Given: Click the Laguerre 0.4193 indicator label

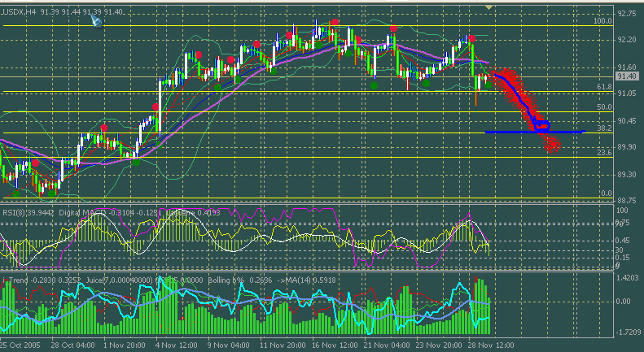Looking at the screenshot, I should pos(195,213).
